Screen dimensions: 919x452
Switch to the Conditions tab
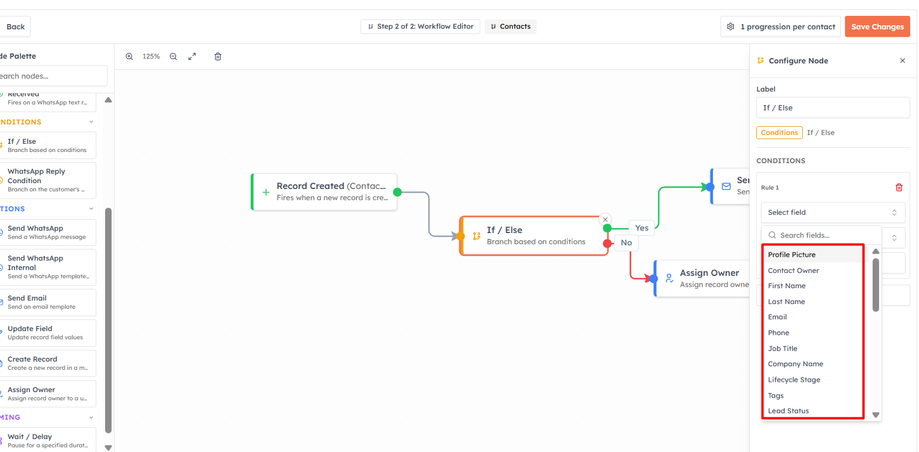779,133
